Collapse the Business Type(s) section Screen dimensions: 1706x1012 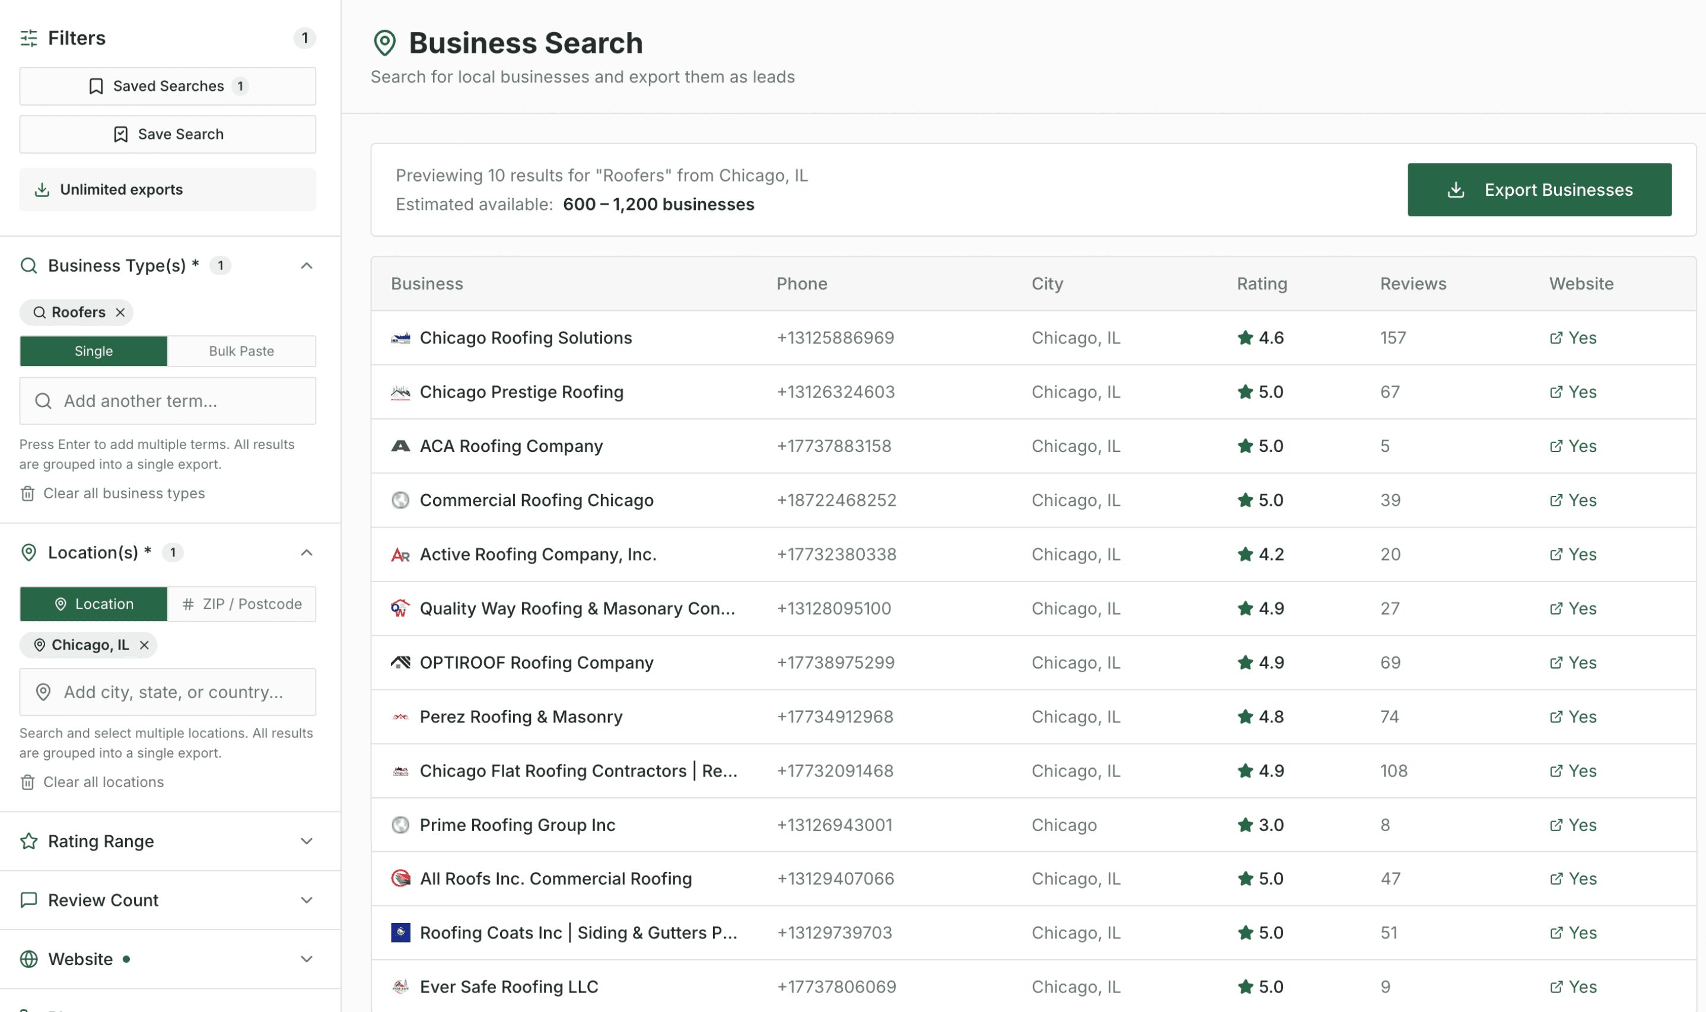306,265
